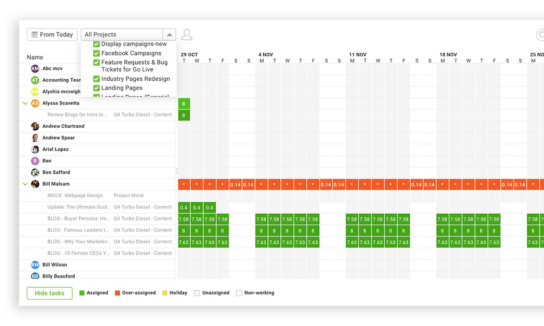Open Andrew Chartrand profile photo
The image size is (544, 326).
coord(35,126)
